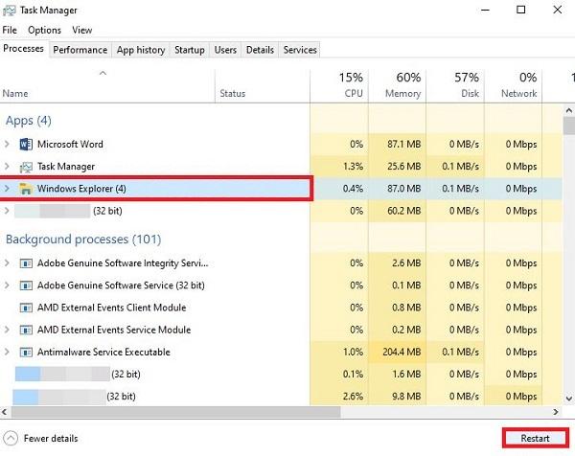Expand the Microsoft Word process group
The height and width of the screenshot is (456, 575).
coord(7,144)
